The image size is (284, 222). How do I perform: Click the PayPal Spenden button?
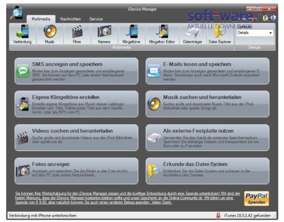[x=256, y=198]
